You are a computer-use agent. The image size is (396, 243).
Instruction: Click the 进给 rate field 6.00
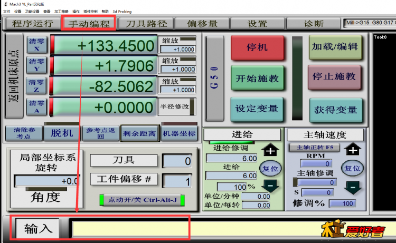click(x=231, y=176)
